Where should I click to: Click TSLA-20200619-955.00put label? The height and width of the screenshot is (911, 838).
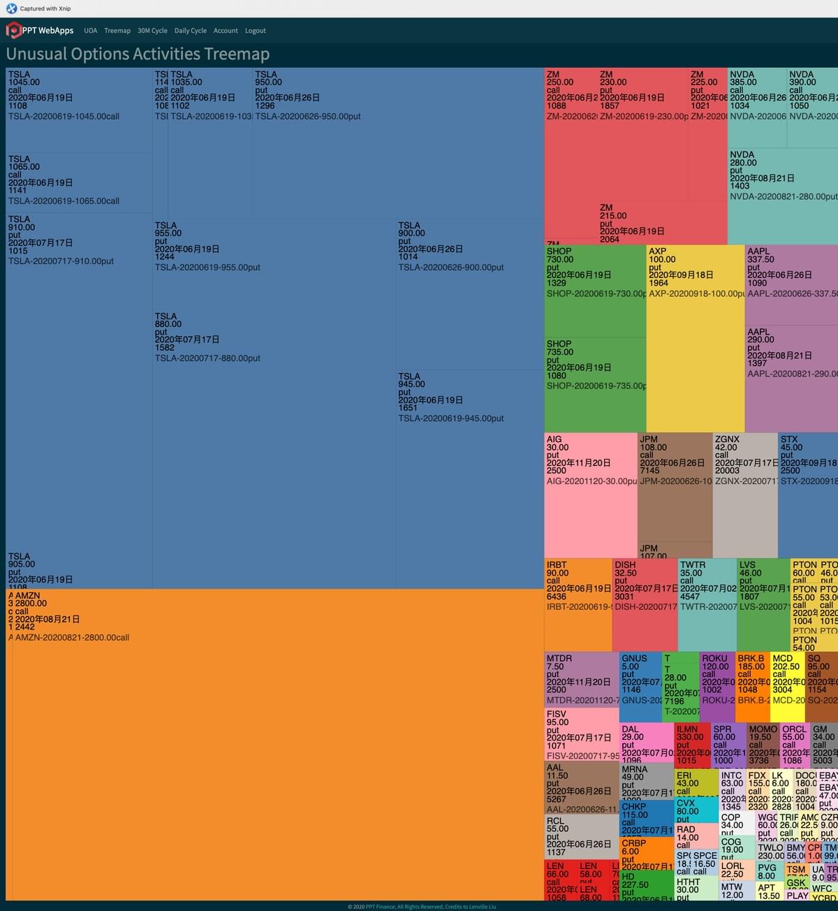207,268
